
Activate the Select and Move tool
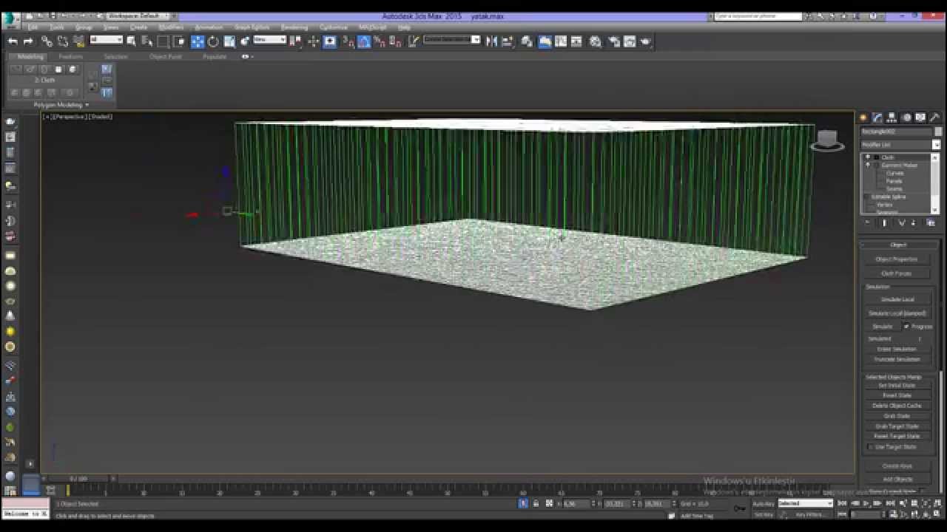pos(198,41)
